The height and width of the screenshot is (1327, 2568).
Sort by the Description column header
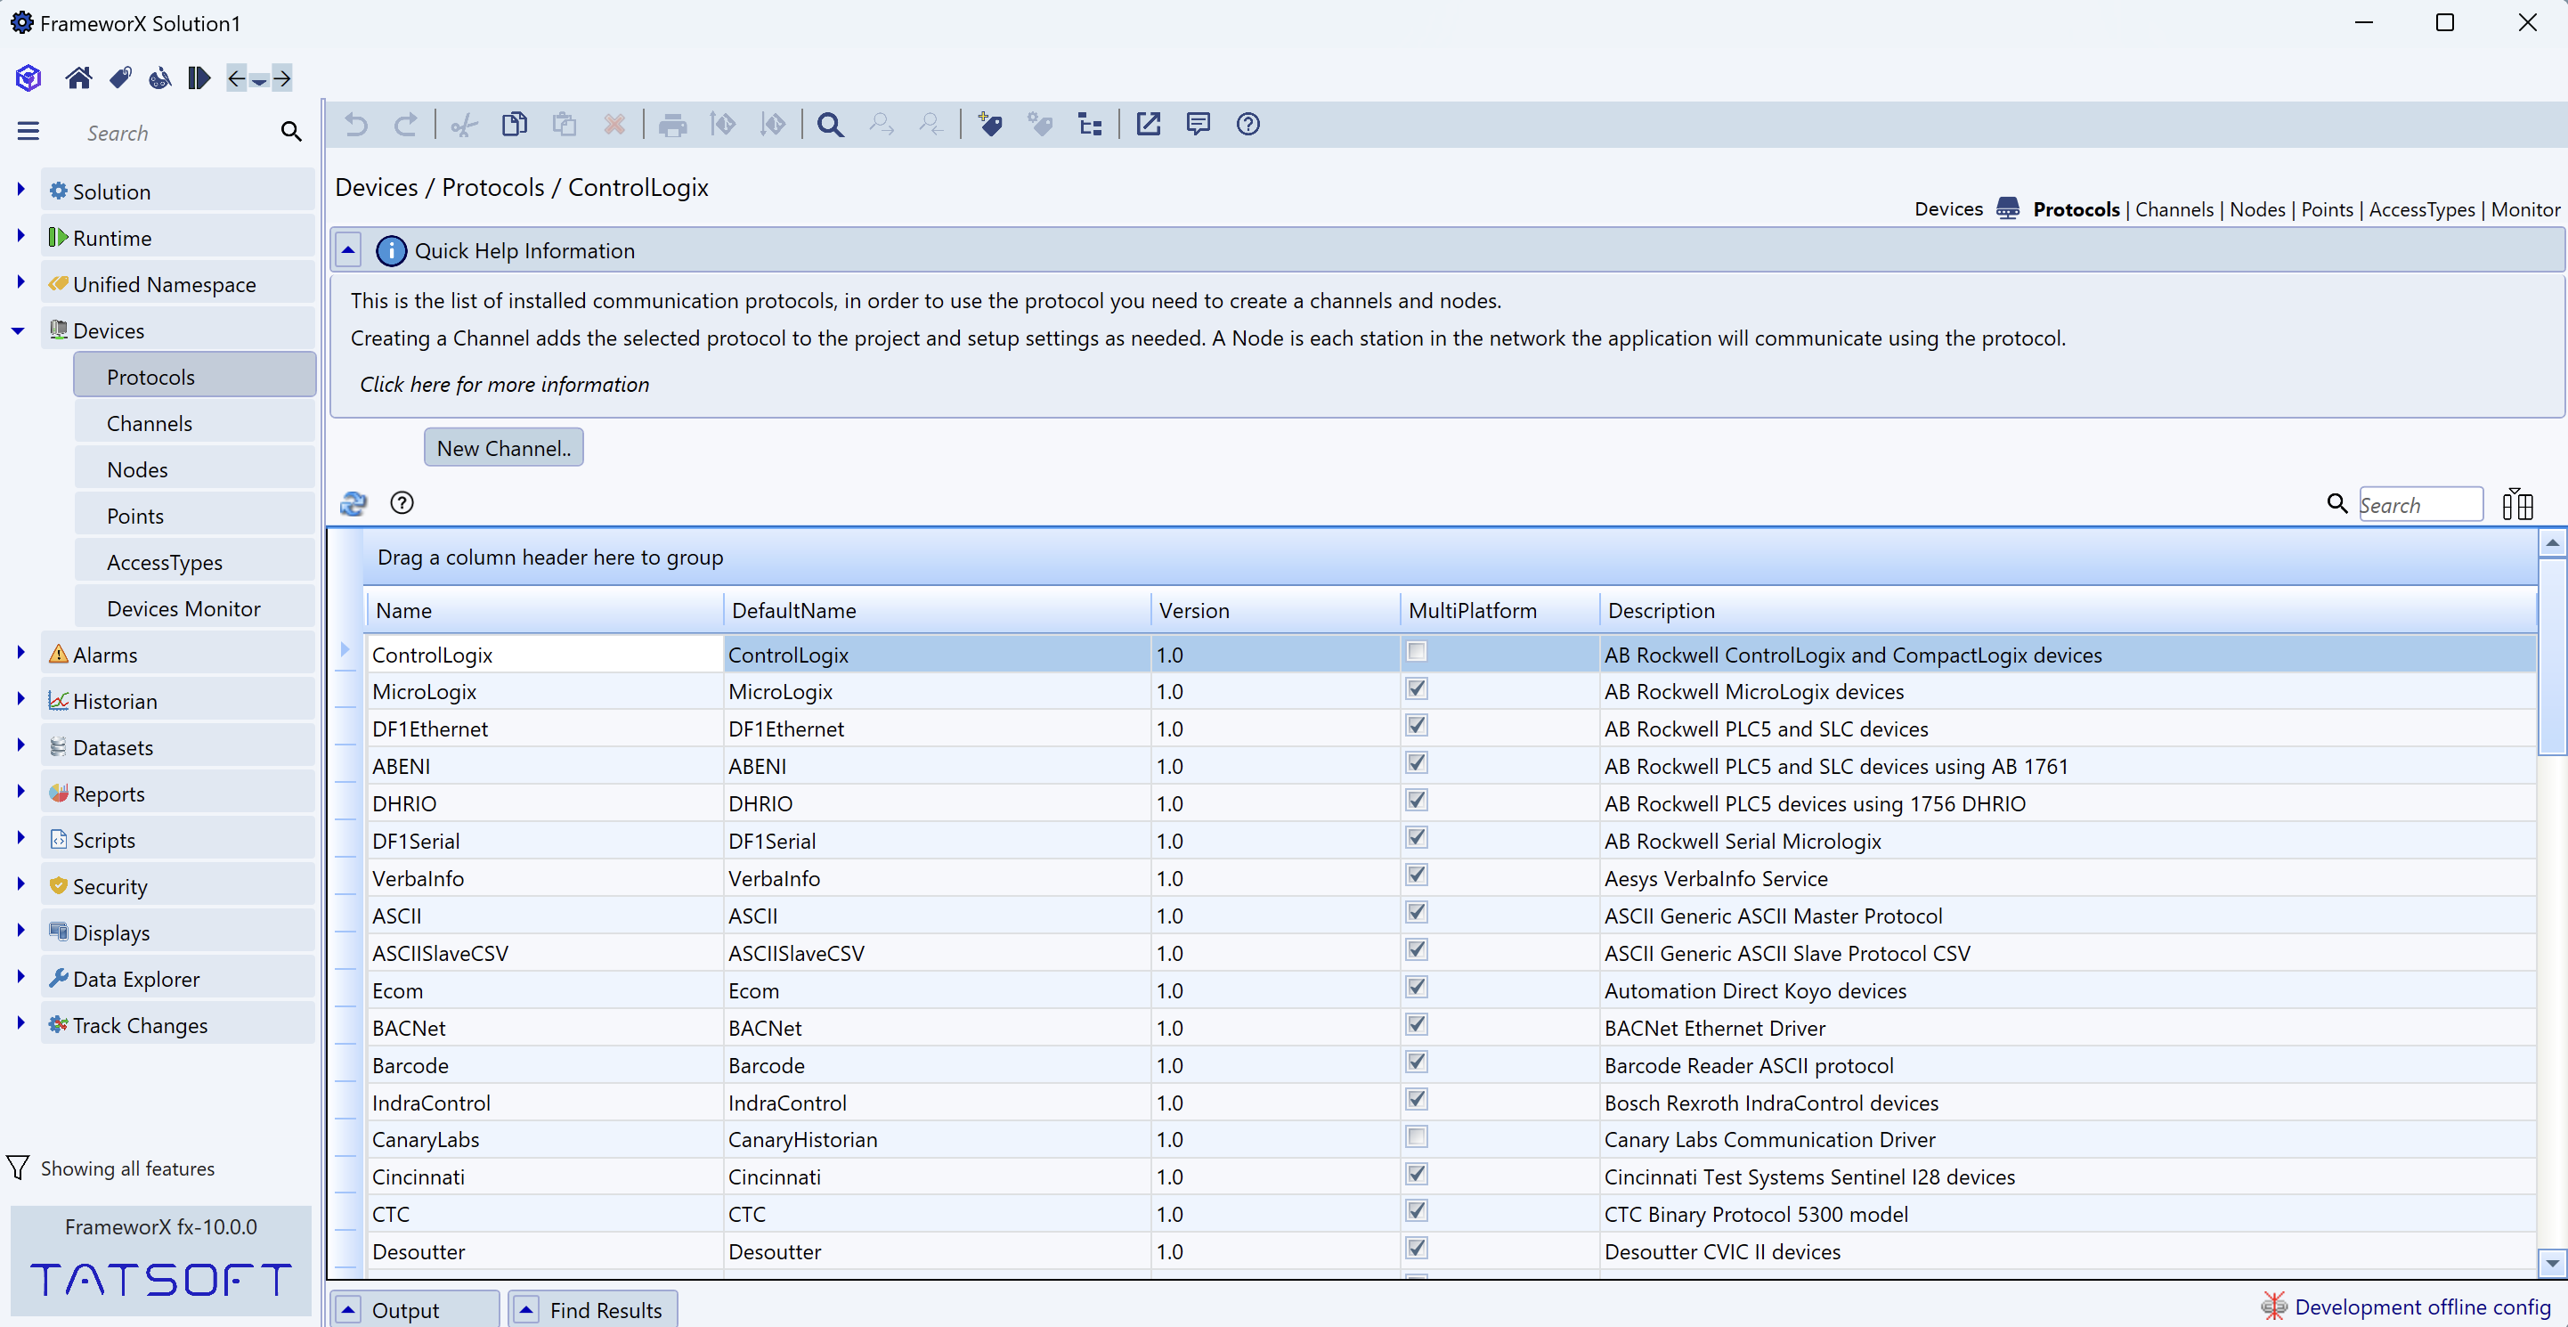(2067, 610)
